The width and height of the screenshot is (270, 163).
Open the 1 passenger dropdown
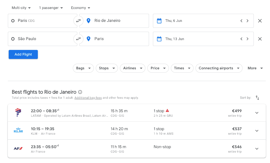(x=51, y=8)
